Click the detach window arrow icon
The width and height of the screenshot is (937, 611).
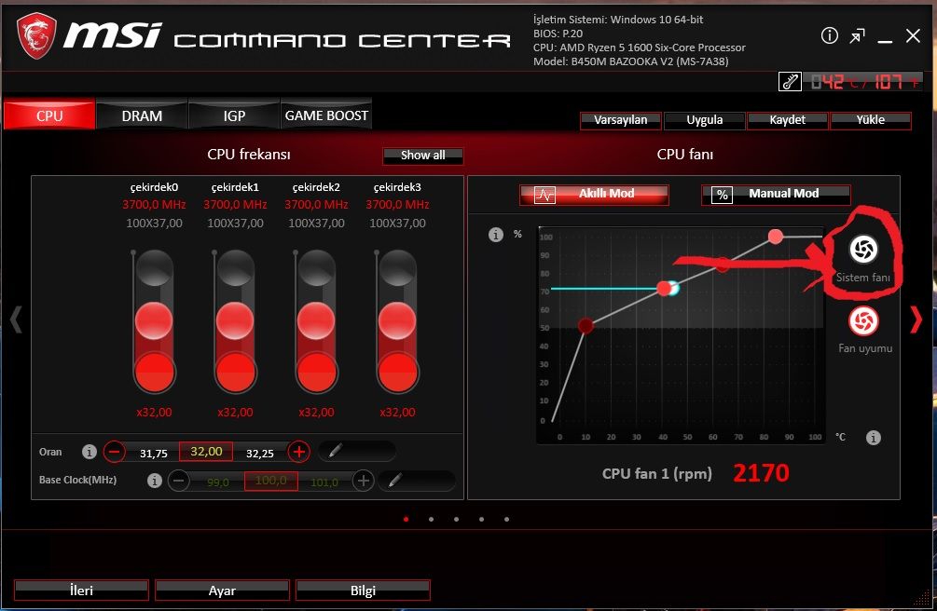(857, 36)
